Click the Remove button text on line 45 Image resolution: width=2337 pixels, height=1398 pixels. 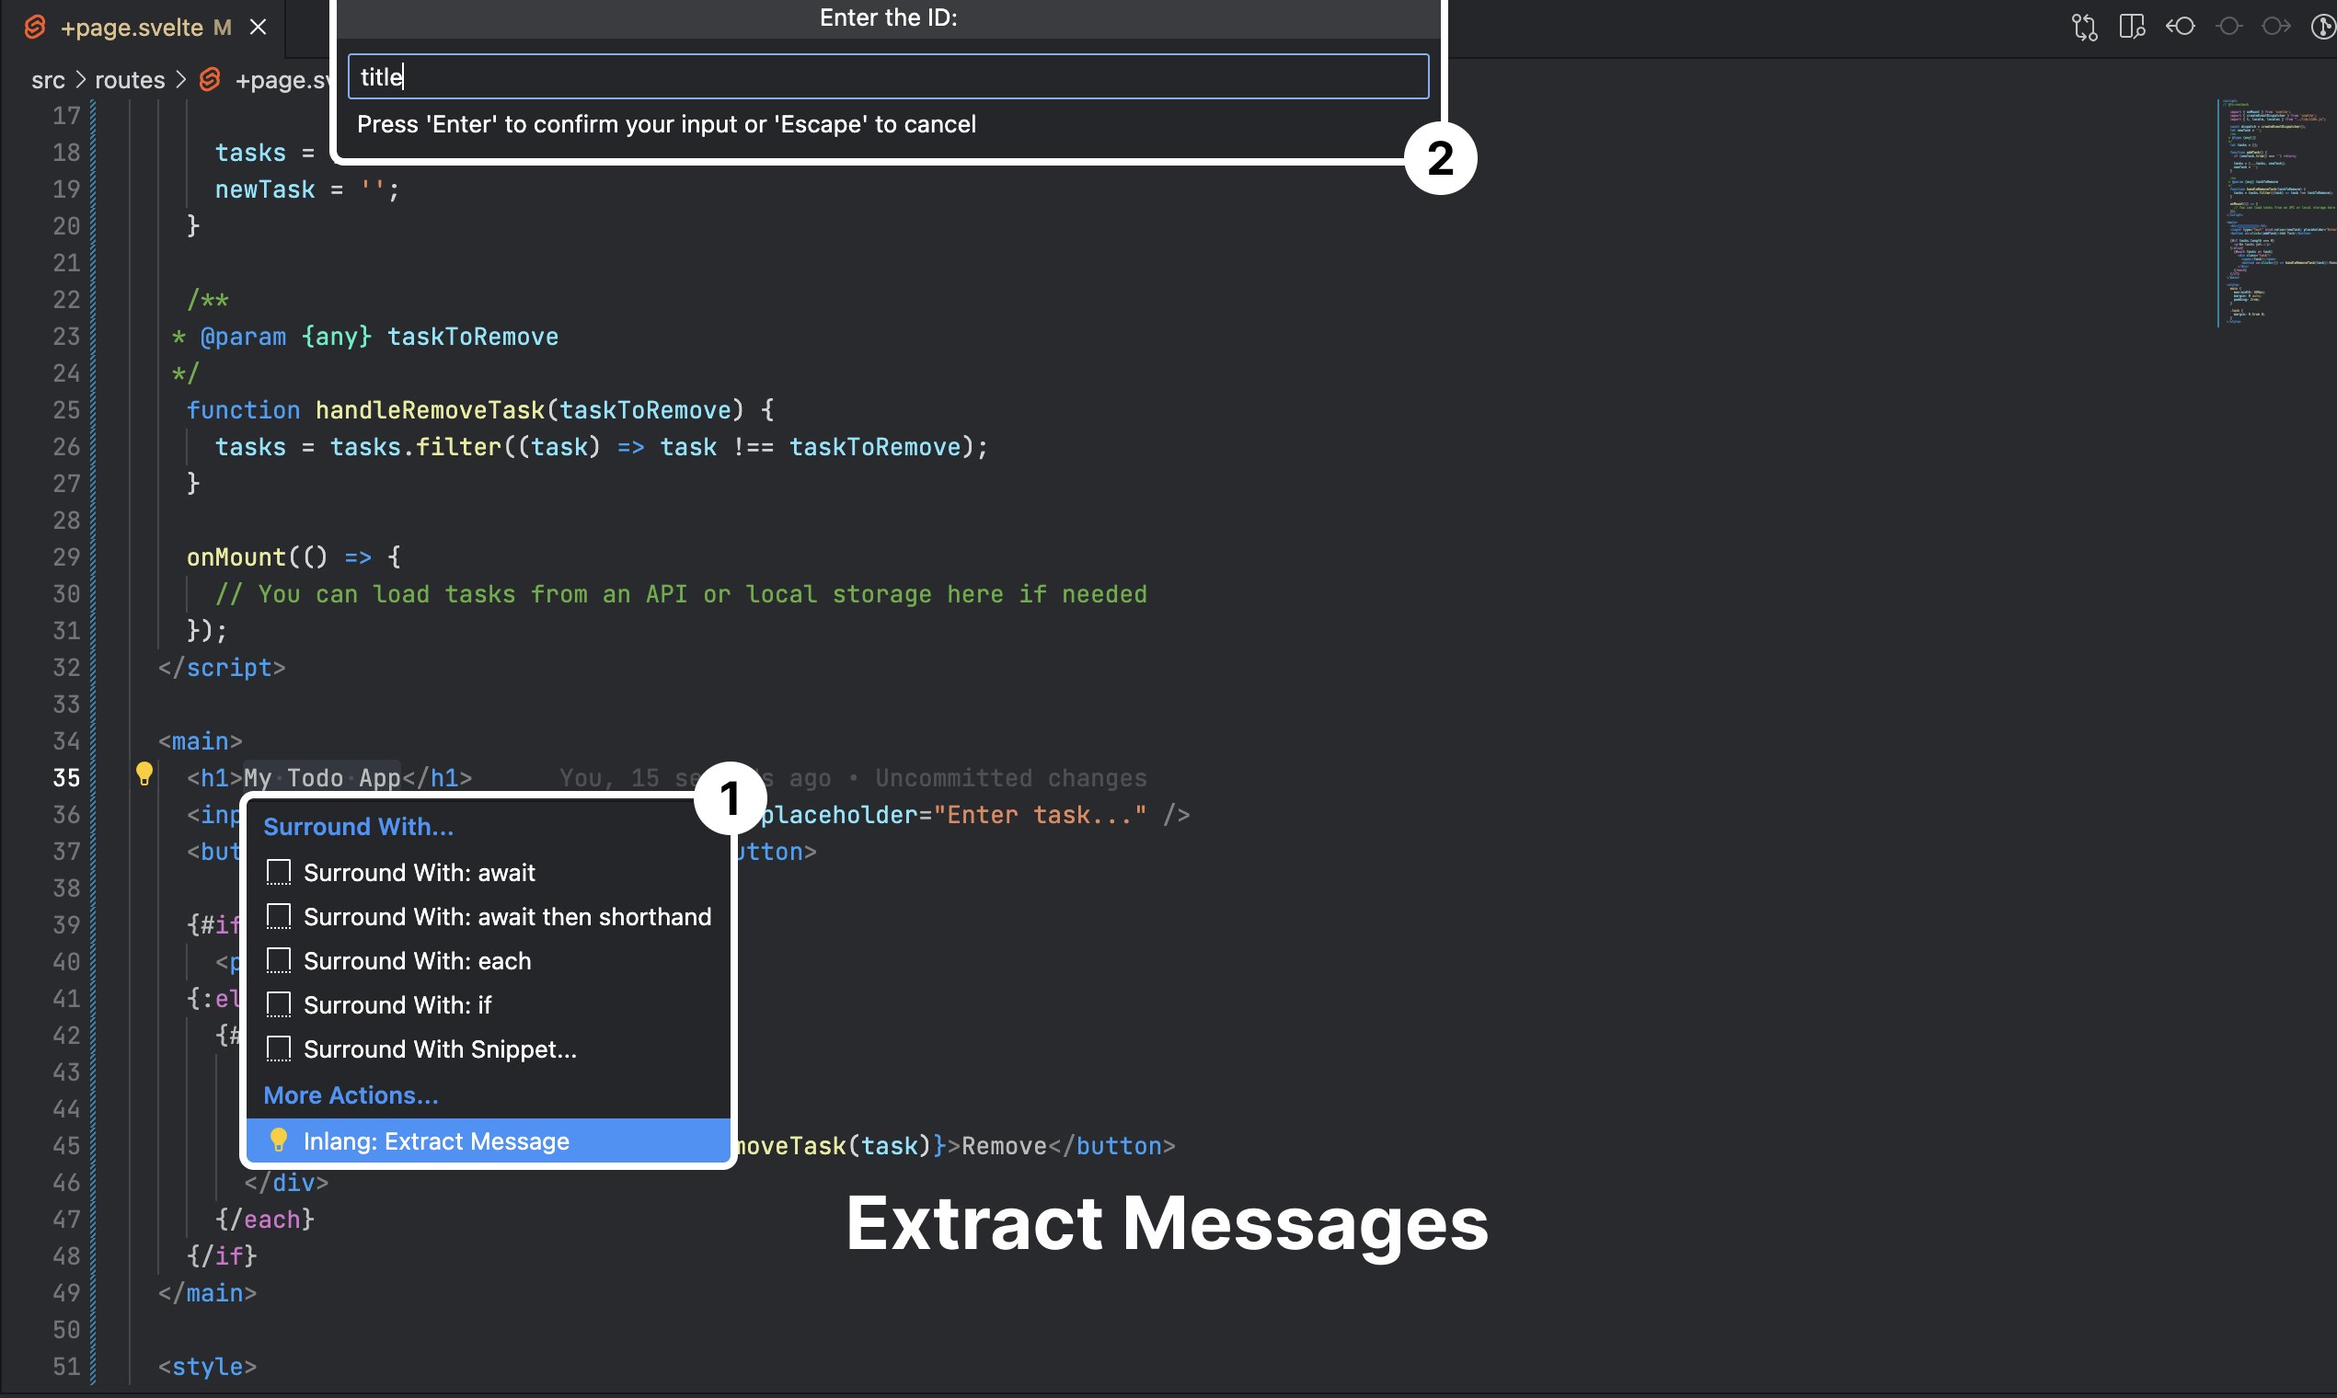(1005, 1145)
